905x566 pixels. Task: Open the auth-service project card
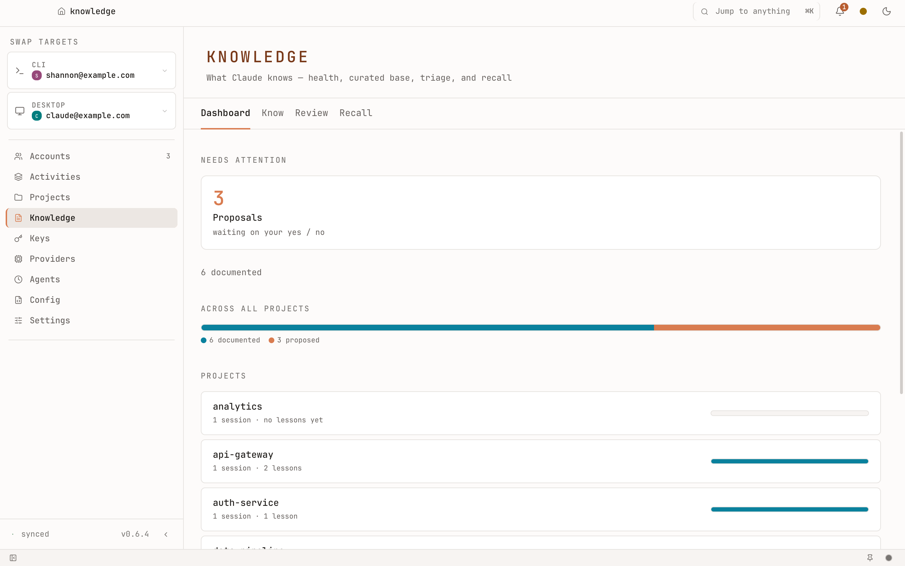click(541, 509)
